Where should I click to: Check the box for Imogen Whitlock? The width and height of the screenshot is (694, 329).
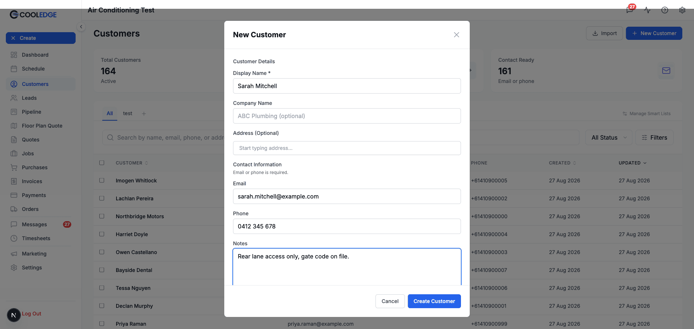pos(102,180)
